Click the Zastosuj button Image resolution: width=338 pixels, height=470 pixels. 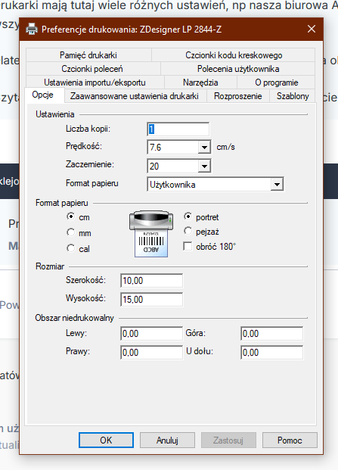[228, 440]
